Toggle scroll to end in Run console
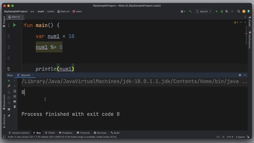 [x=15, y=96]
